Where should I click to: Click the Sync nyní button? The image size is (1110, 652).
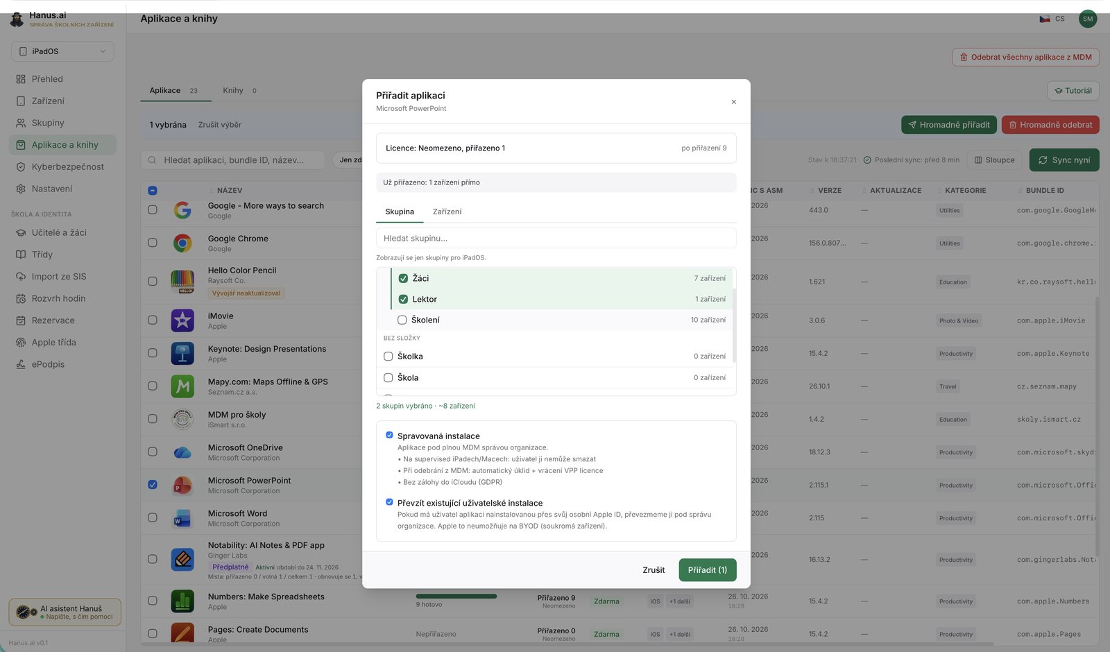1064,160
